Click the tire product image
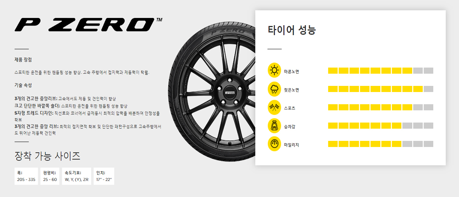Viewport: 459px width, 197px height. (212, 92)
